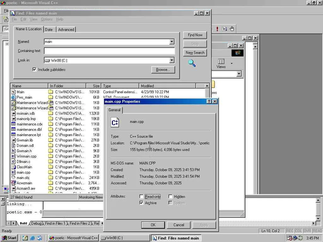Click the folder icon beside the mainonly.lmp row
The image size is (323, 242).
[x=50, y=118]
